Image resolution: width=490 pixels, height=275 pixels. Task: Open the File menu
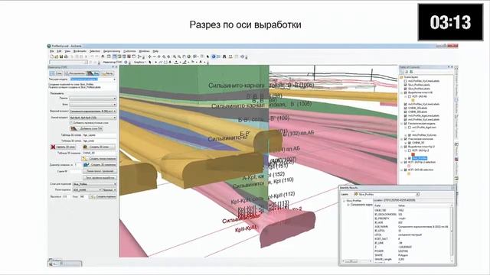point(52,51)
